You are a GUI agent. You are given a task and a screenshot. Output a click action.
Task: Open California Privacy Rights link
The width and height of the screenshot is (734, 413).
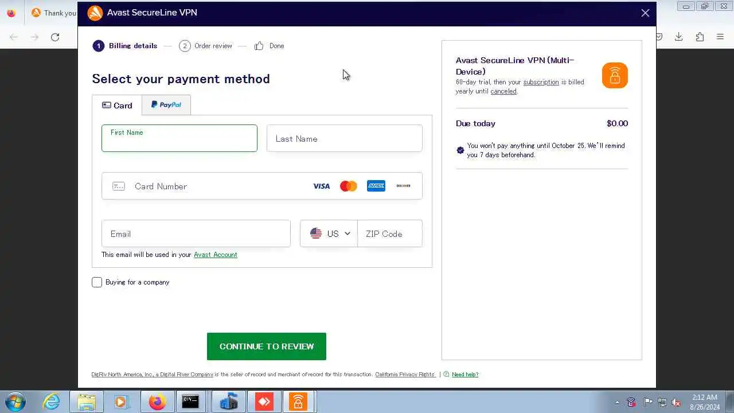[405, 375]
